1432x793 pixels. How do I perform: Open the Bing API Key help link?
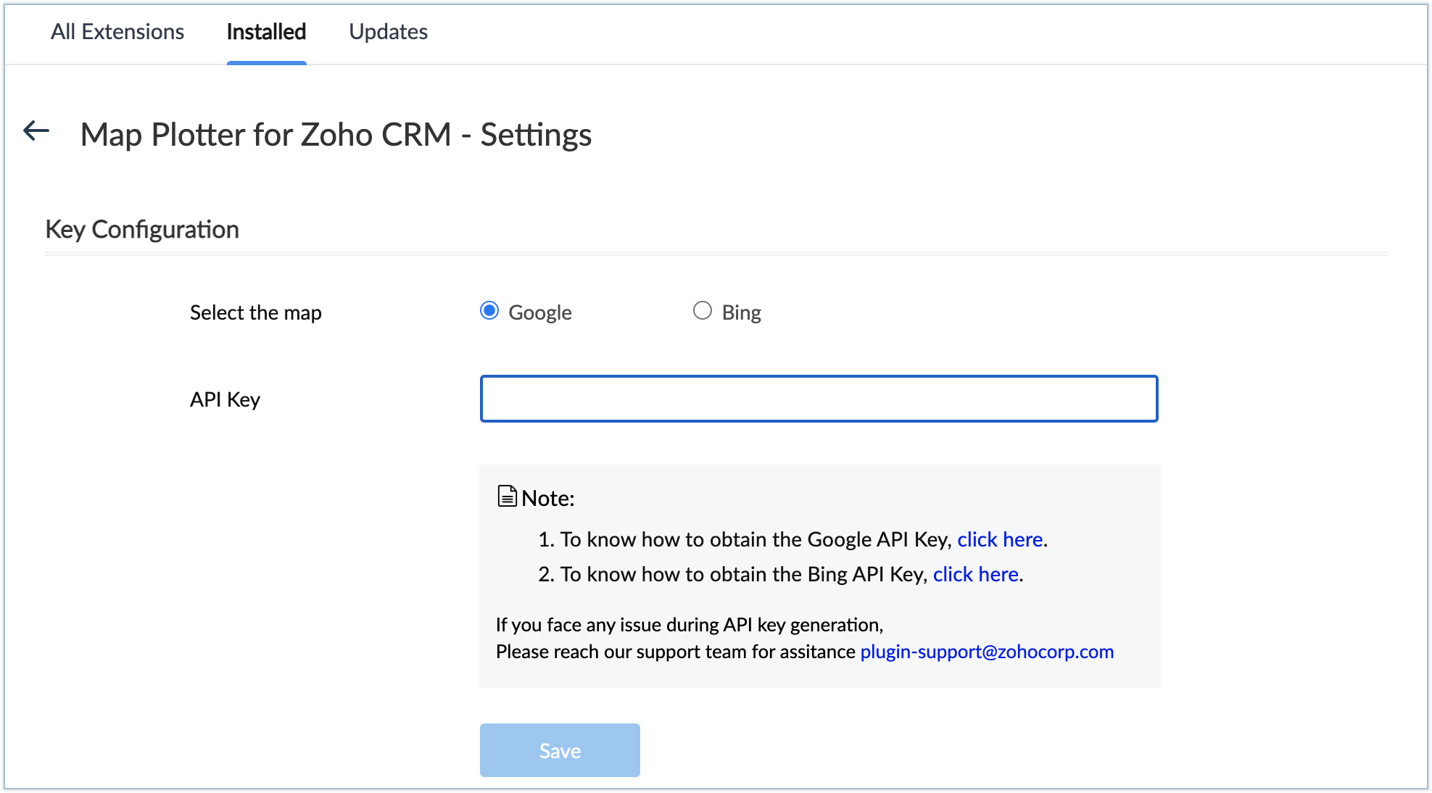click(975, 574)
